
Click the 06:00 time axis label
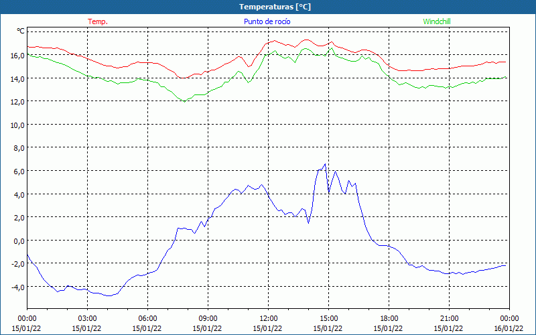pyautogui.click(x=147, y=319)
